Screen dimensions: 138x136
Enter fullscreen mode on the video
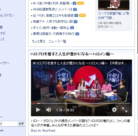(125, 110)
